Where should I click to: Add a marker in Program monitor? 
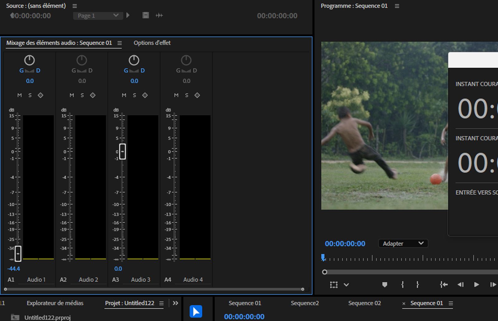pyautogui.click(x=385, y=285)
